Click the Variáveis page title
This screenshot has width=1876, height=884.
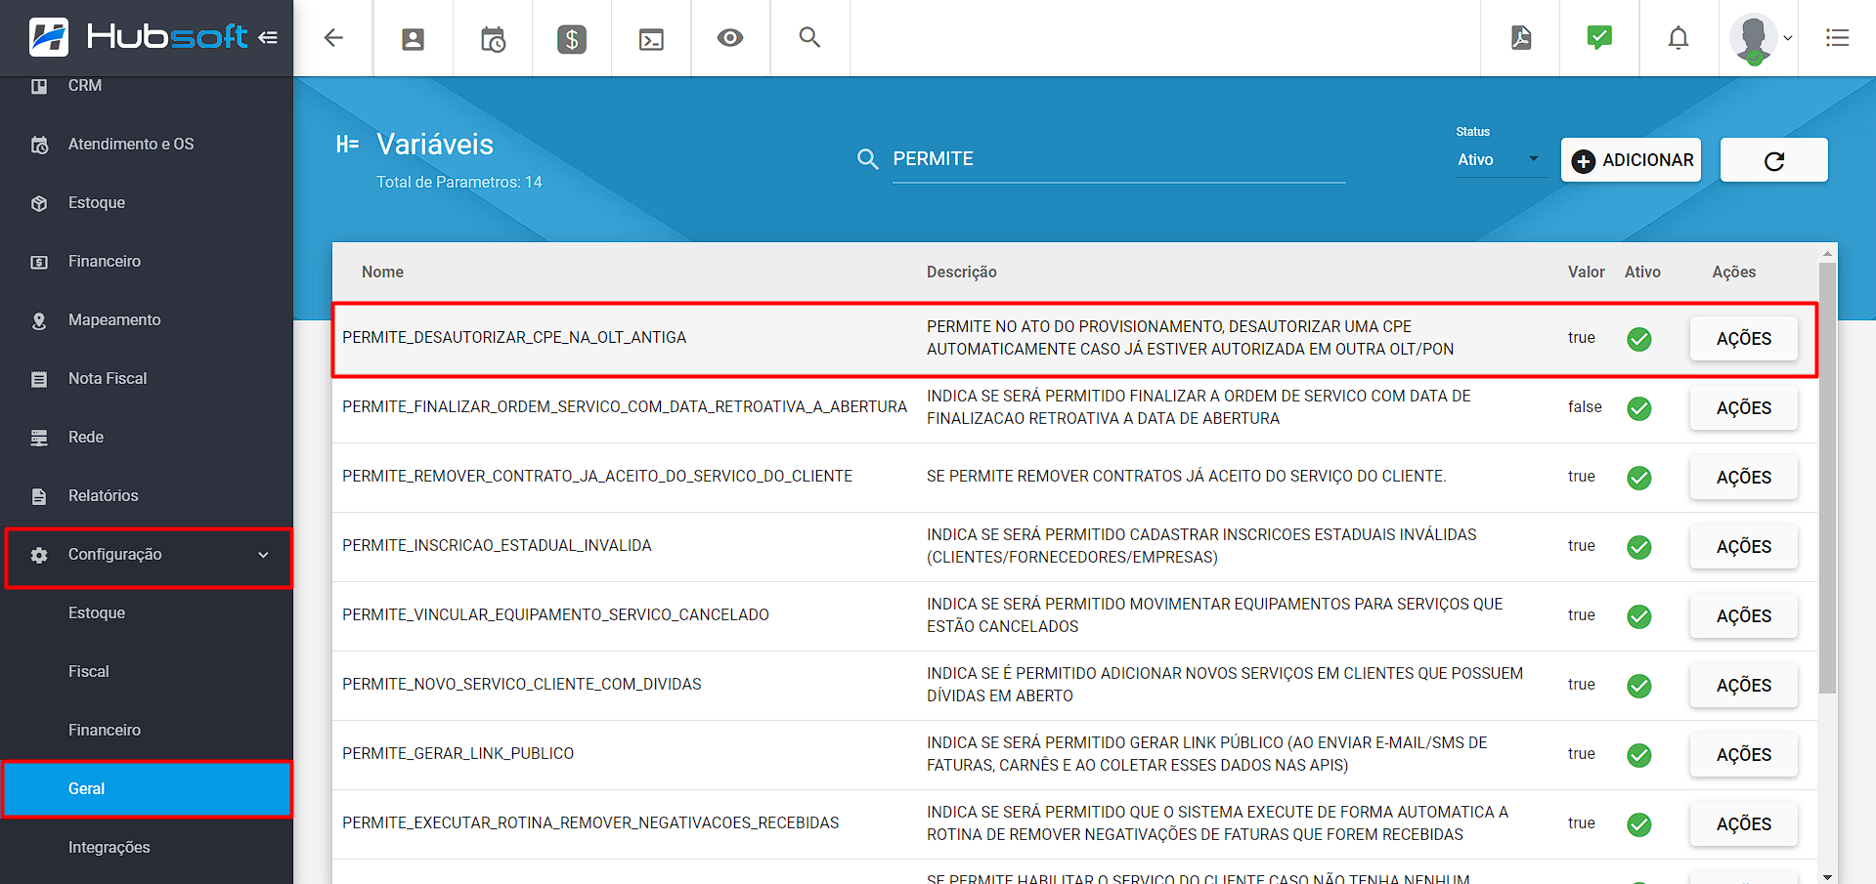pos(435,145)
